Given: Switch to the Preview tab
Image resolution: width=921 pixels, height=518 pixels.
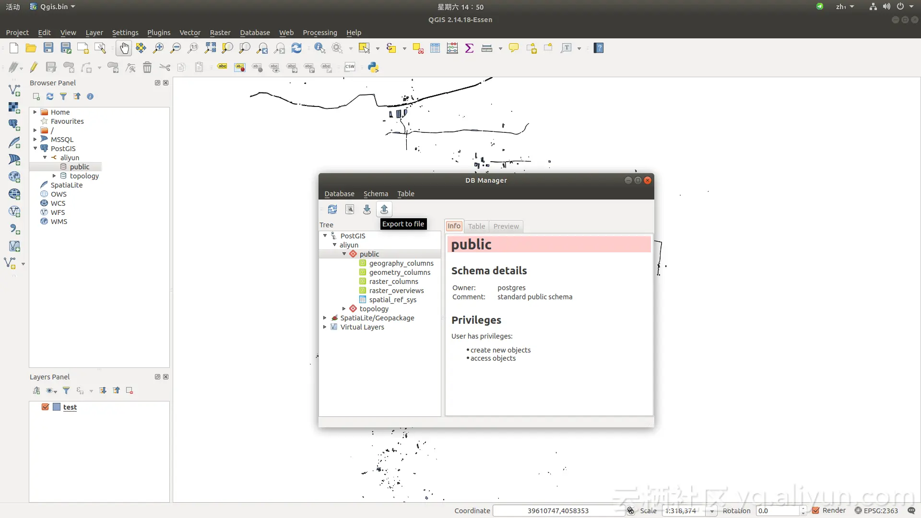Looking at the screenshot, I should click(506, 226).
